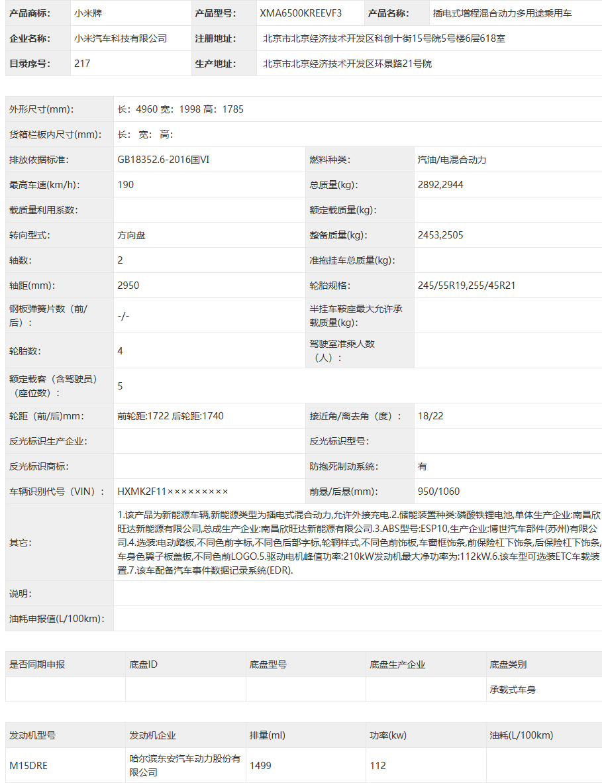
Task: Select approach/departure angle value 18/22
Action: [x=430, y=416]
